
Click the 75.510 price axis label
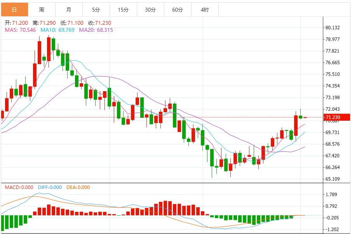click(333, 74)
